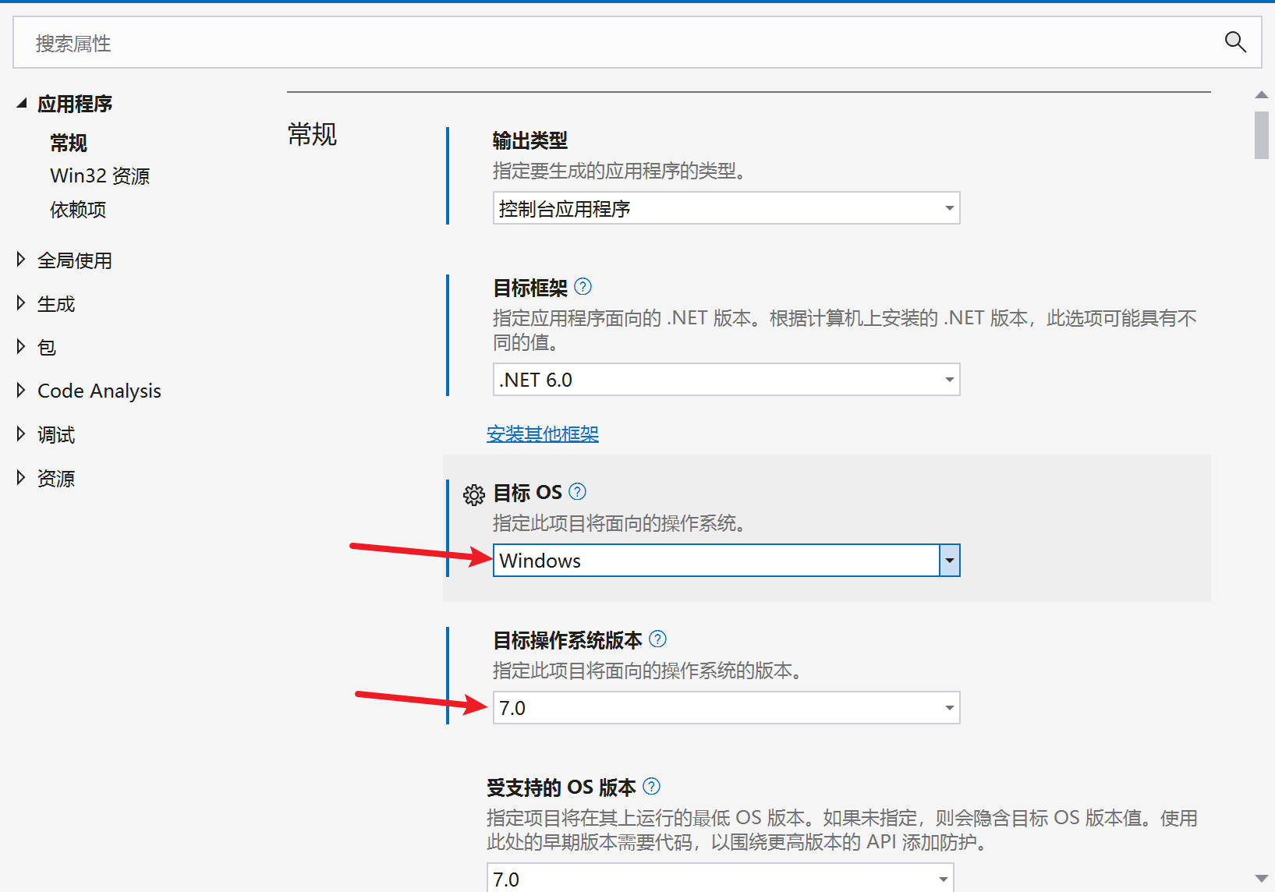Select Win32 资源 in the sidebar

100,176
